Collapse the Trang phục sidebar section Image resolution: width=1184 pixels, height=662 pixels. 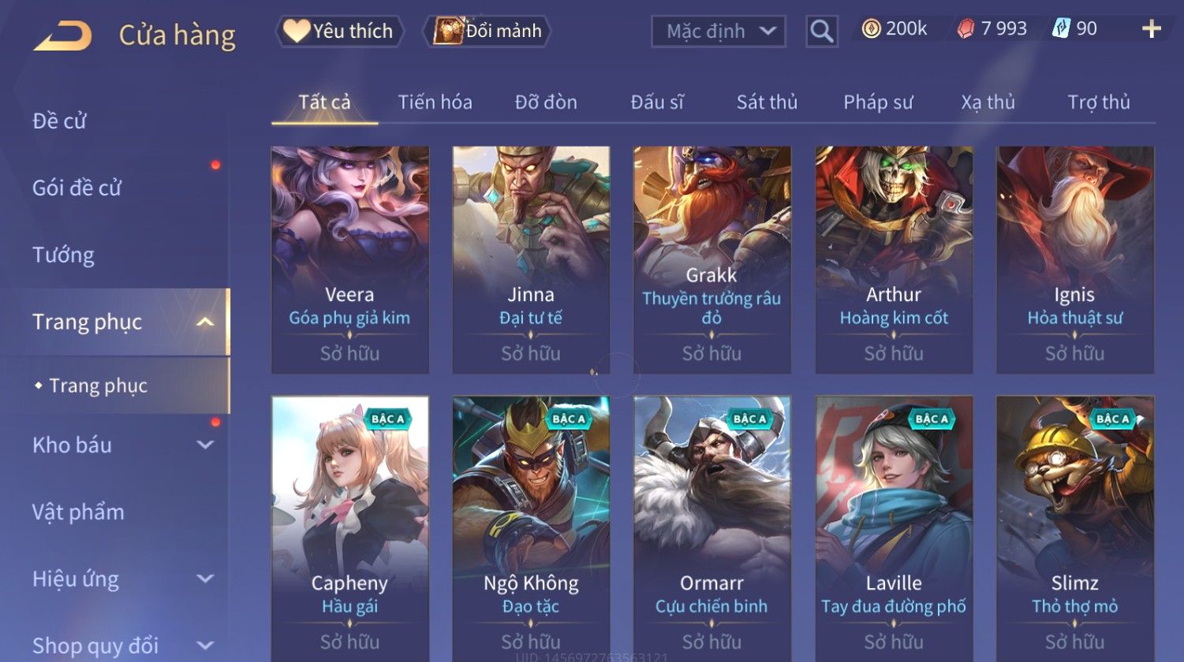click(205, 322)
